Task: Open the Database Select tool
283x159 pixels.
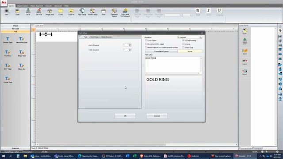Action: [x=114, y=13]
